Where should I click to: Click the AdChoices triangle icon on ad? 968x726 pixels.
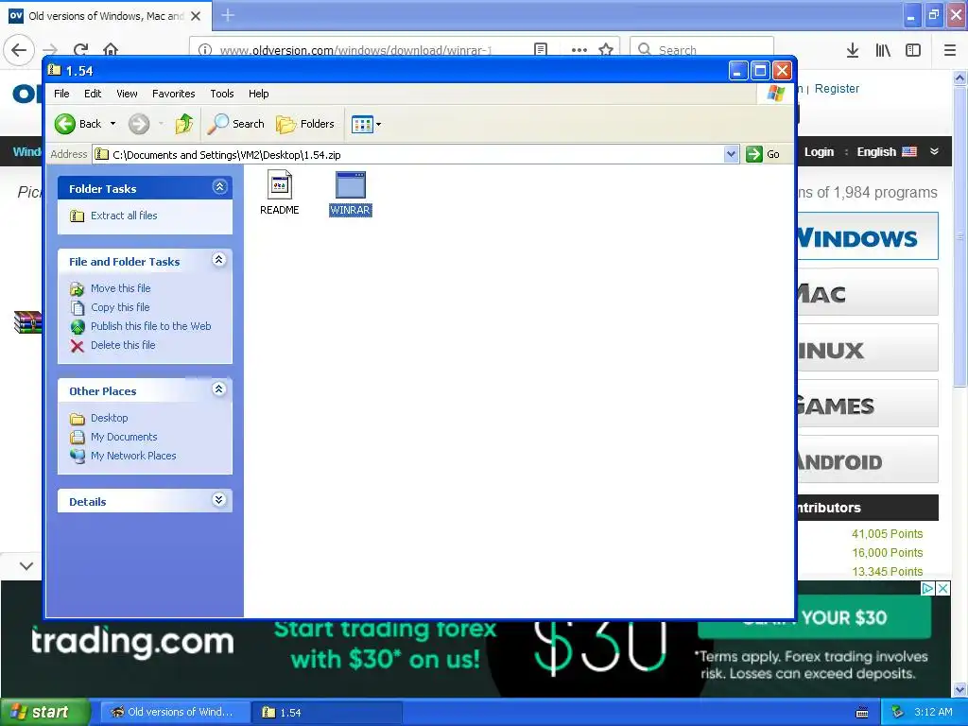point(927,588)
